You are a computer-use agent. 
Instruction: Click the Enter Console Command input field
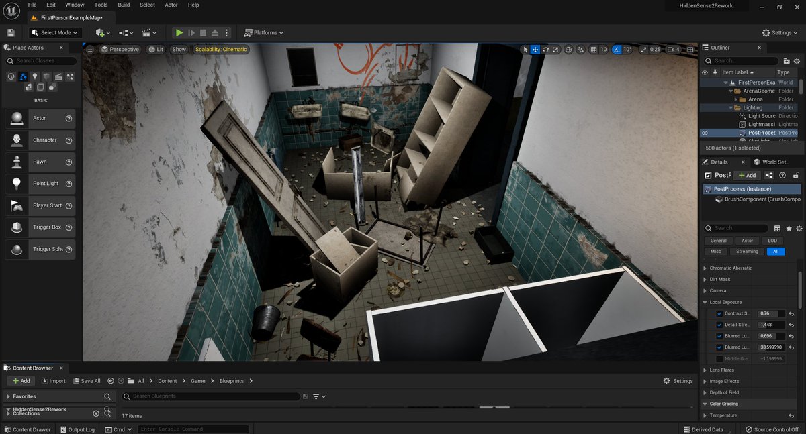193,429
